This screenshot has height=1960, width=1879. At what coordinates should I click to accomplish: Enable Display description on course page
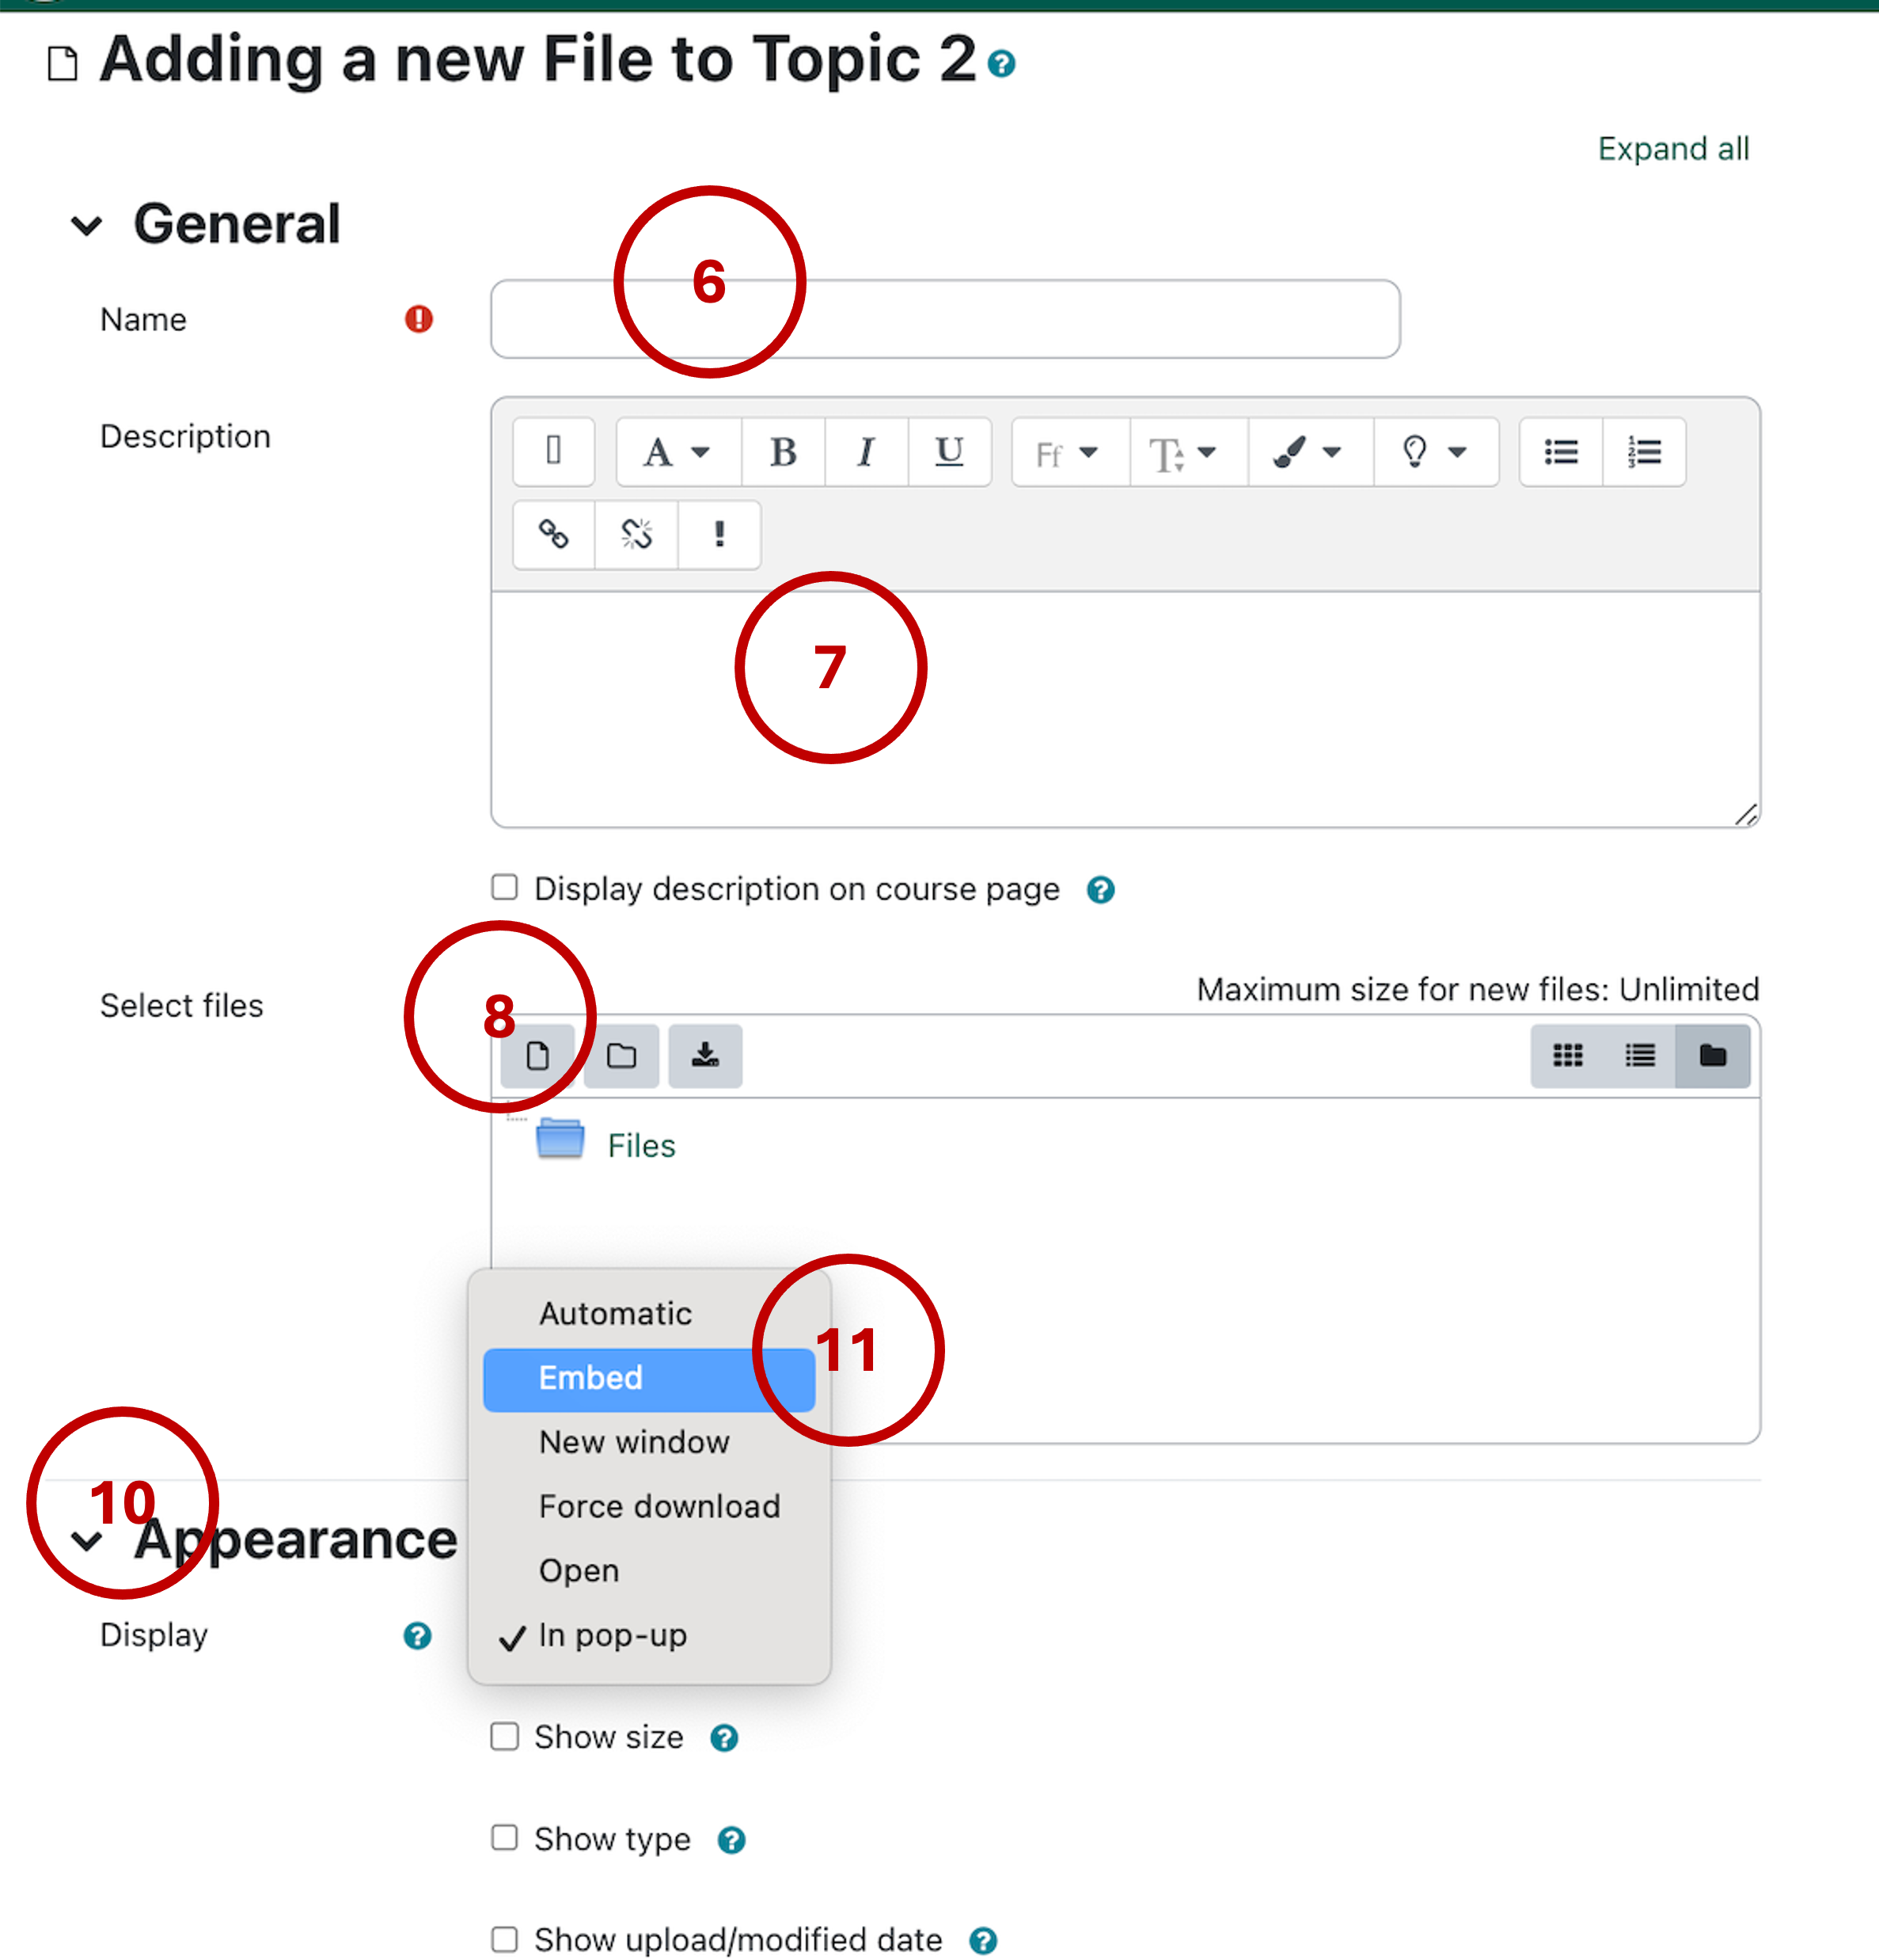[x=503, y=887]
